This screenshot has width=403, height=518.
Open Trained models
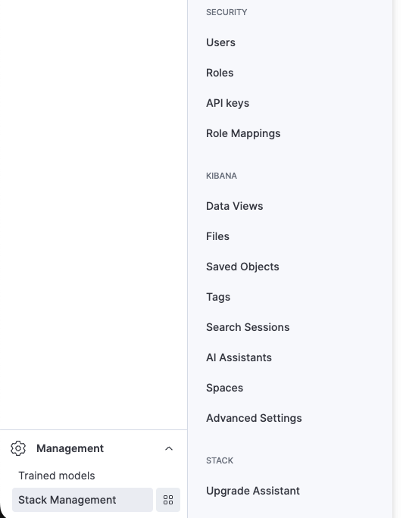(57, 476)
